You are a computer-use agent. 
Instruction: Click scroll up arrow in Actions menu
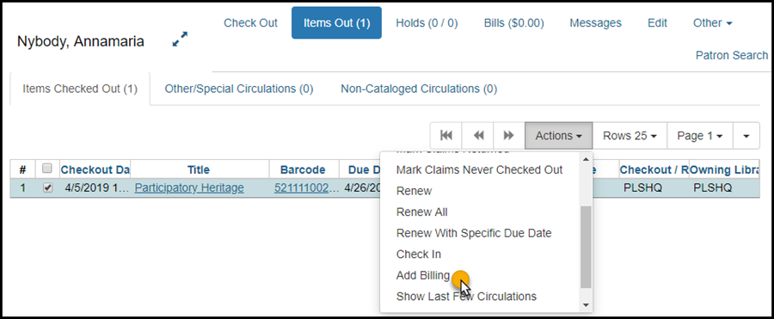(586, 160)
